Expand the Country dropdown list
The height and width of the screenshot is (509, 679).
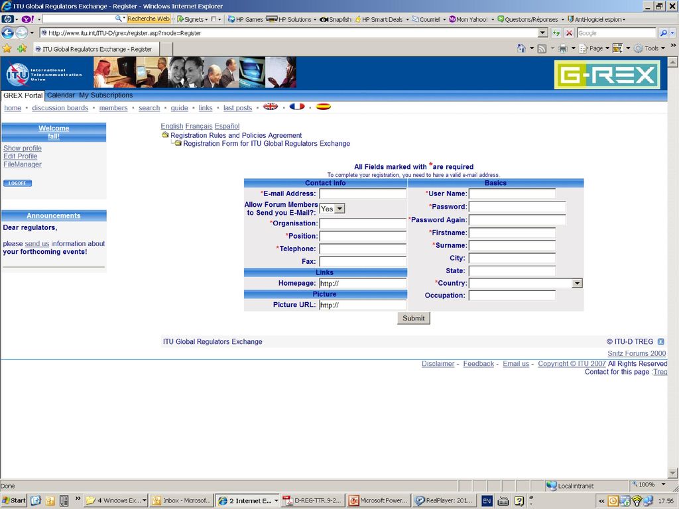[x=577, y=283]
